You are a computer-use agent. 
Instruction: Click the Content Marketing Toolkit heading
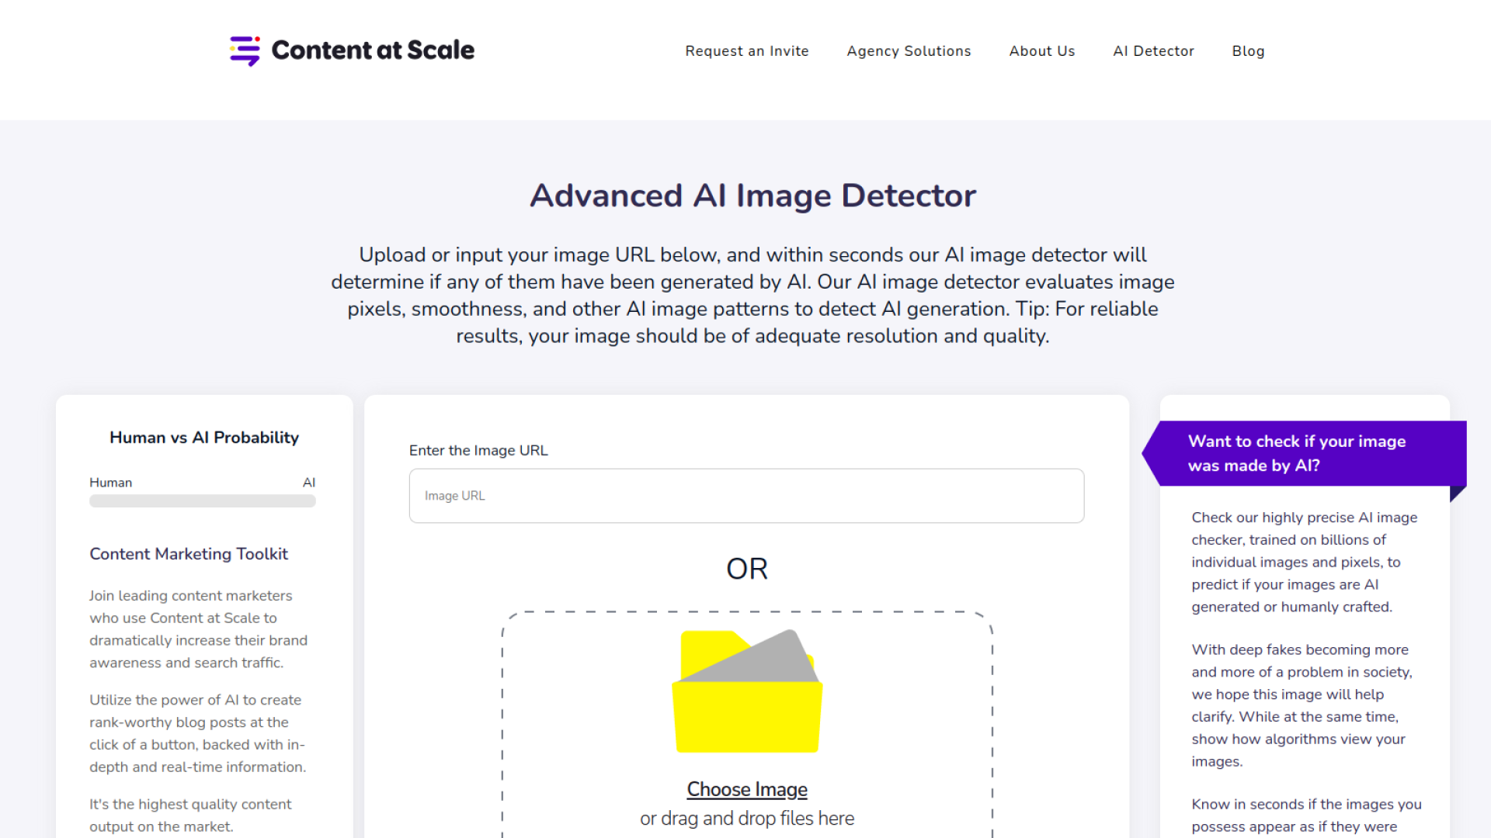(188, 553)
